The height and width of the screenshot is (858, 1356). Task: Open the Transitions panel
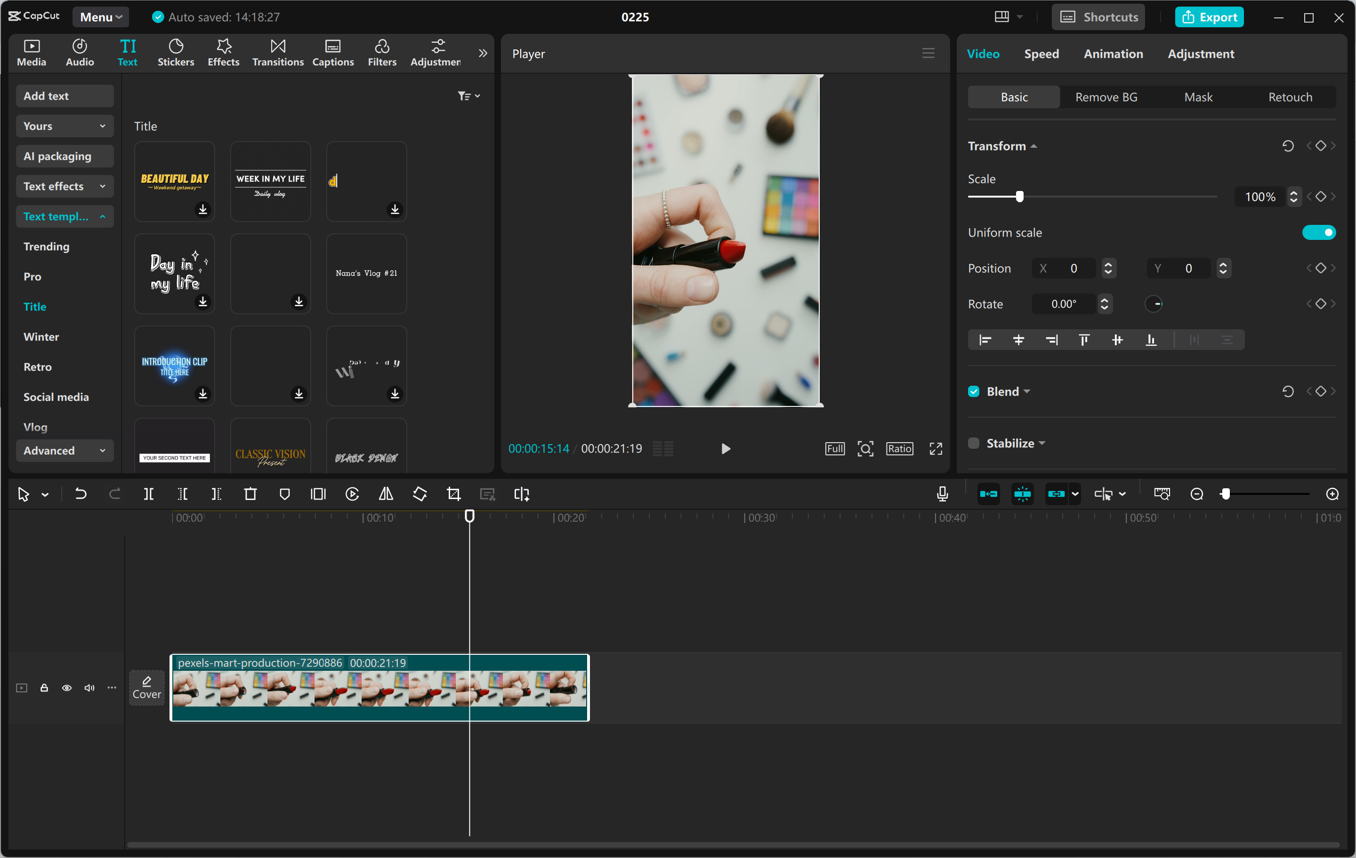[277, 52]
